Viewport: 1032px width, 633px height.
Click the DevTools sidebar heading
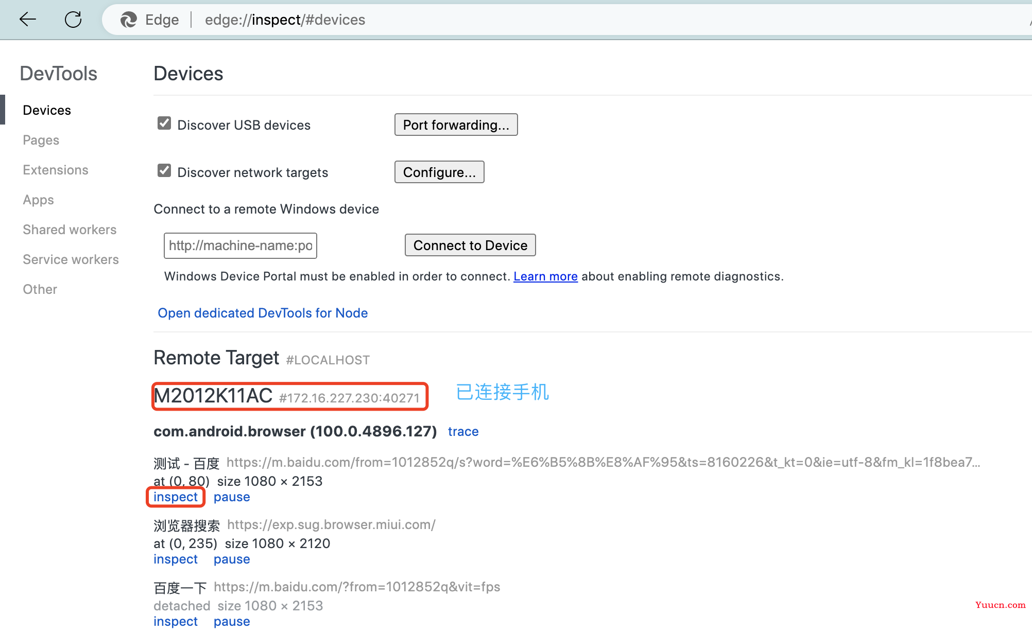pos(59,74)
